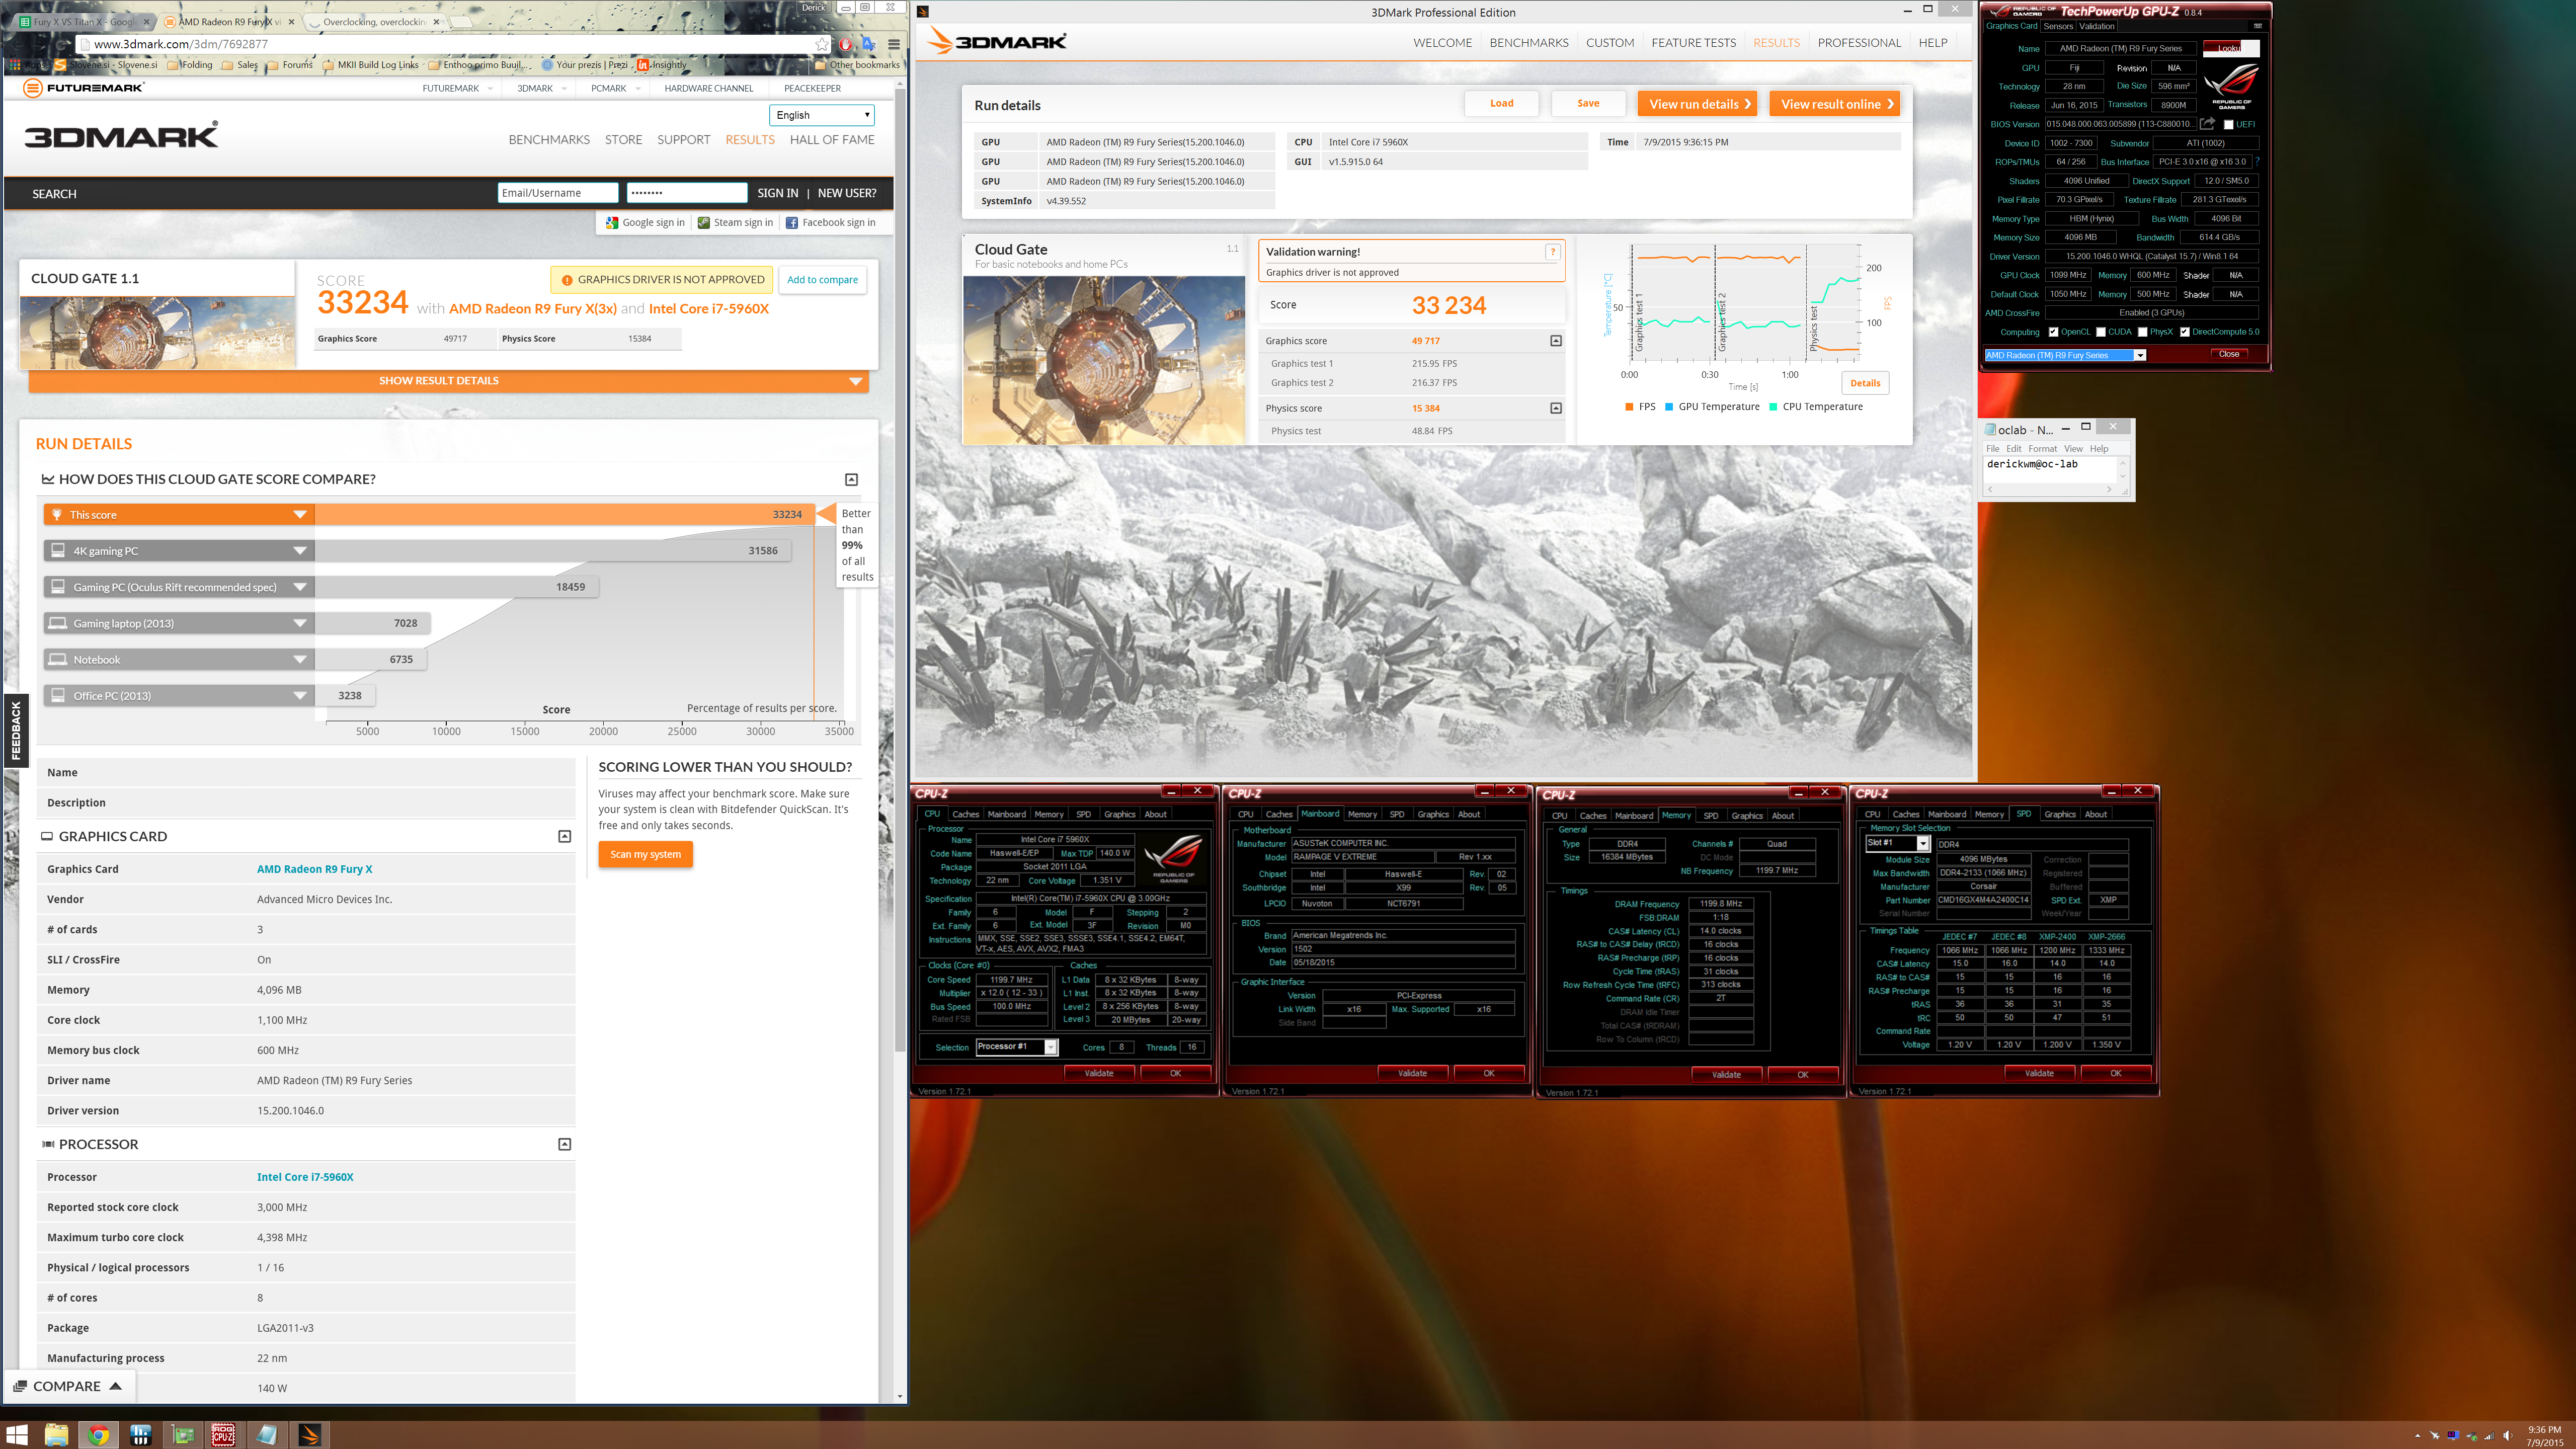Click the 3DMark logo in desktop app

click(997, 41)
